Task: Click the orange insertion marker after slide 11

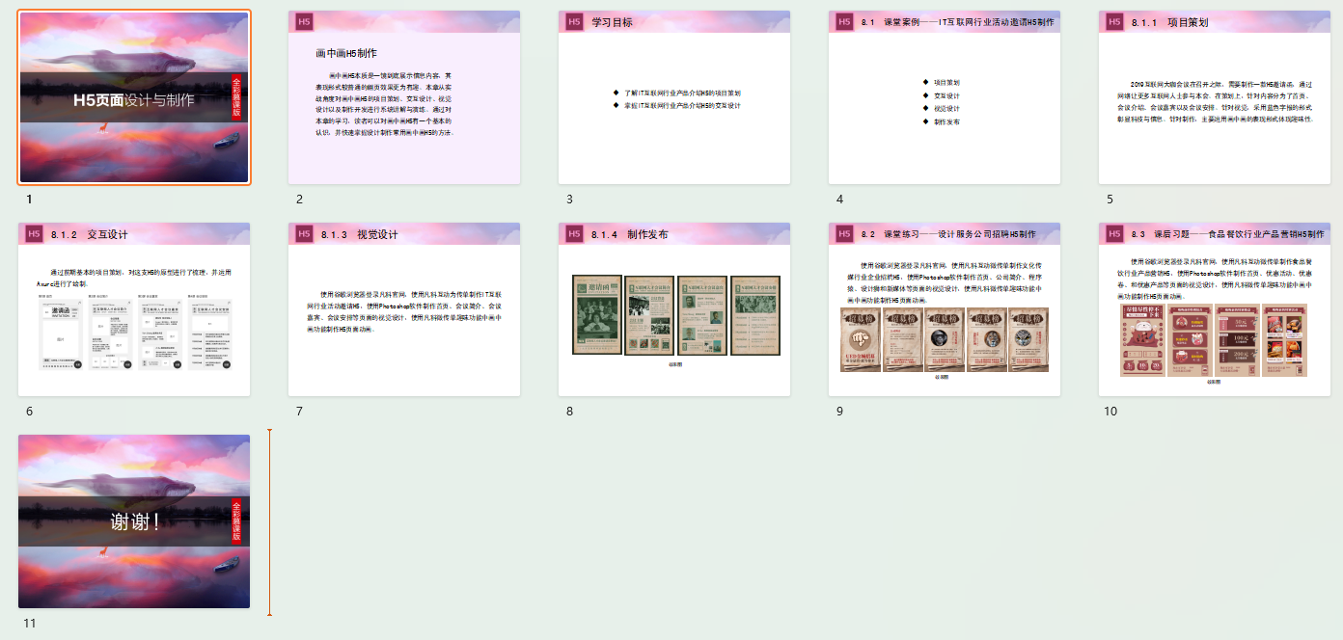Action: click(x=269, y=521)
